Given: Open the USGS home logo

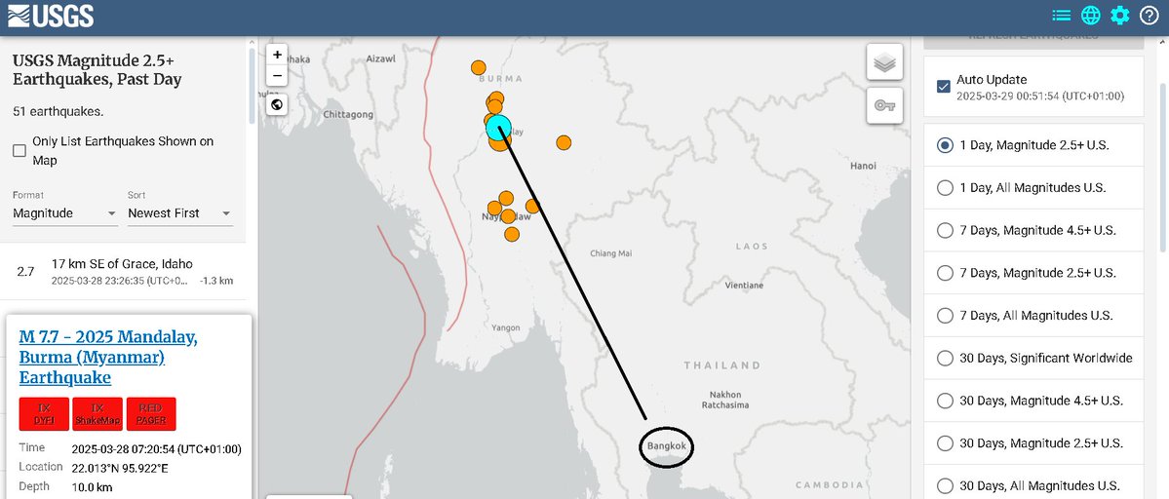Looking at the screenshot, I should coord(51,16).
